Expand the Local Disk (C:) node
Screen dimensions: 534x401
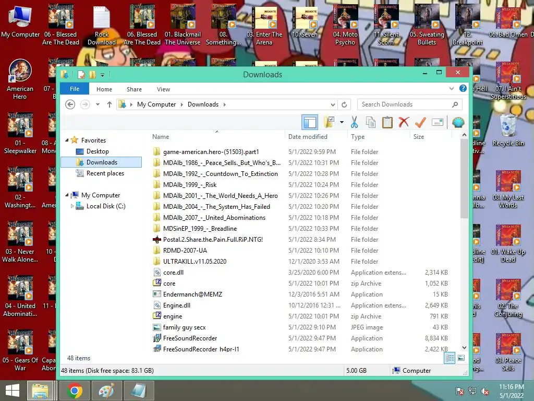point(72,206)
